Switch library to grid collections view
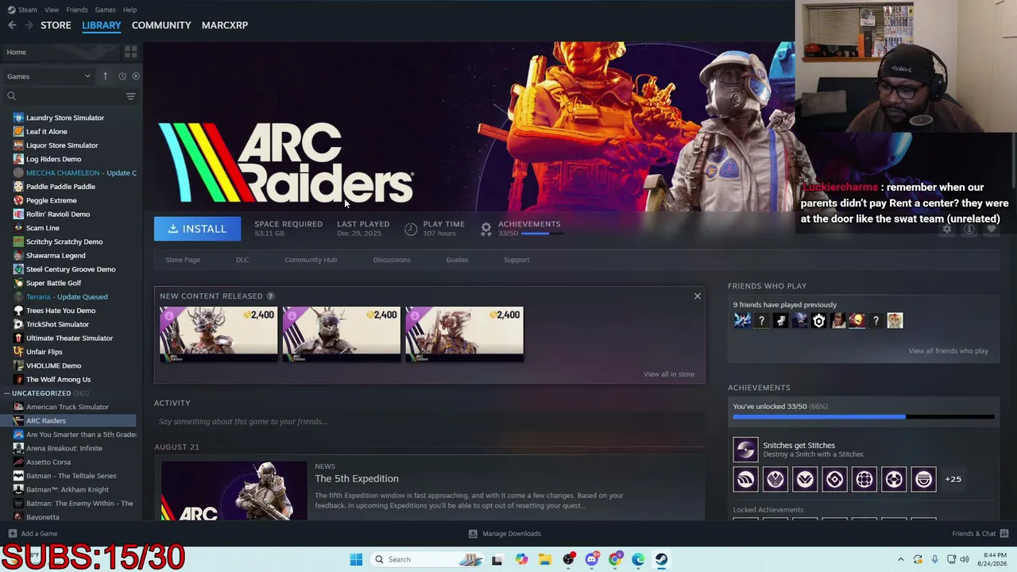 (x=131, y=52)
